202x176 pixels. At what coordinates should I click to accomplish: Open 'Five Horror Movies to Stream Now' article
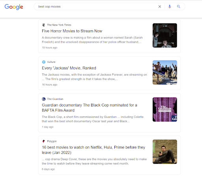click(72, 31)
